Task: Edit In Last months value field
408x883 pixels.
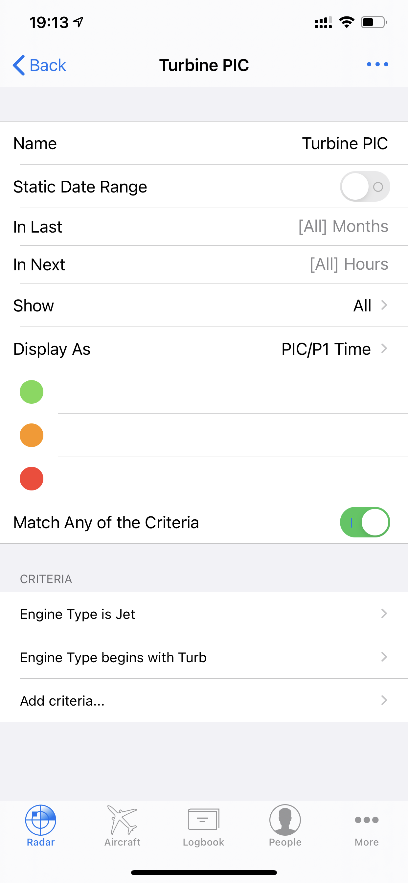Action: click(x=343, y=226)
